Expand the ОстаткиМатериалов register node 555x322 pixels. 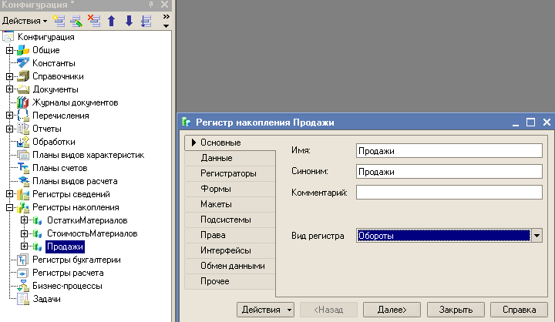pyautogui.click(x=24, y=220)
